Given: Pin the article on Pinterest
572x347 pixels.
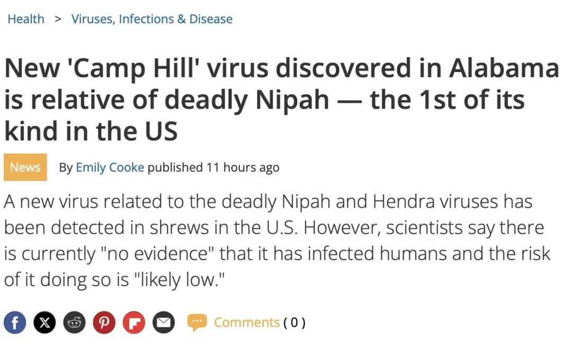Looking at the screenshot, I should coord(104,323).
